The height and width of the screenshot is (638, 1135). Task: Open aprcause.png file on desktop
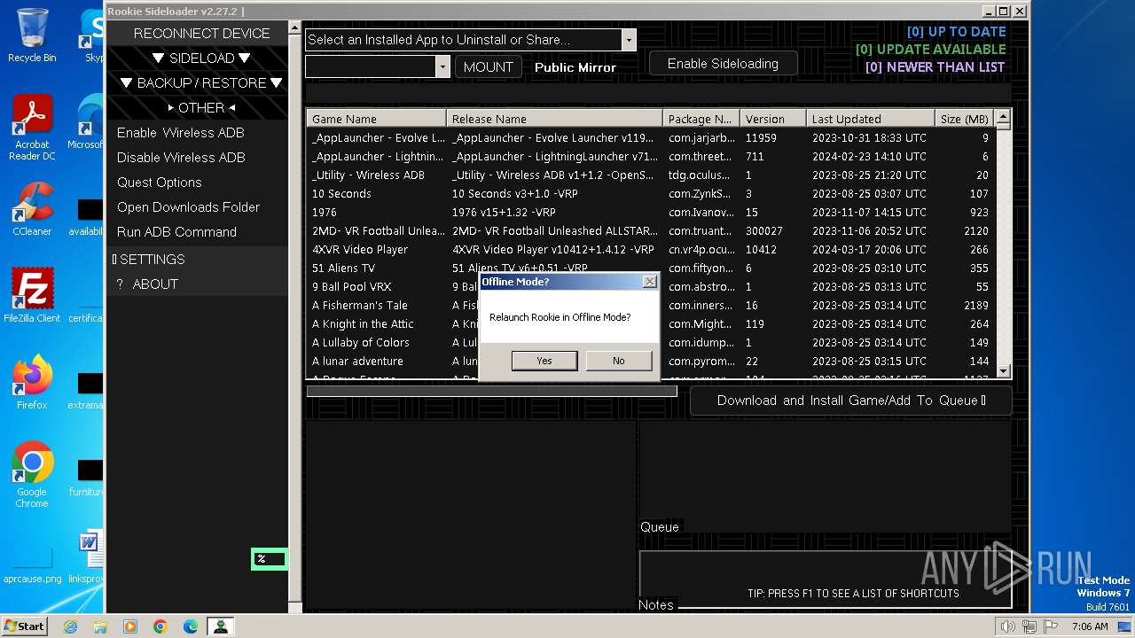point(32,567)
